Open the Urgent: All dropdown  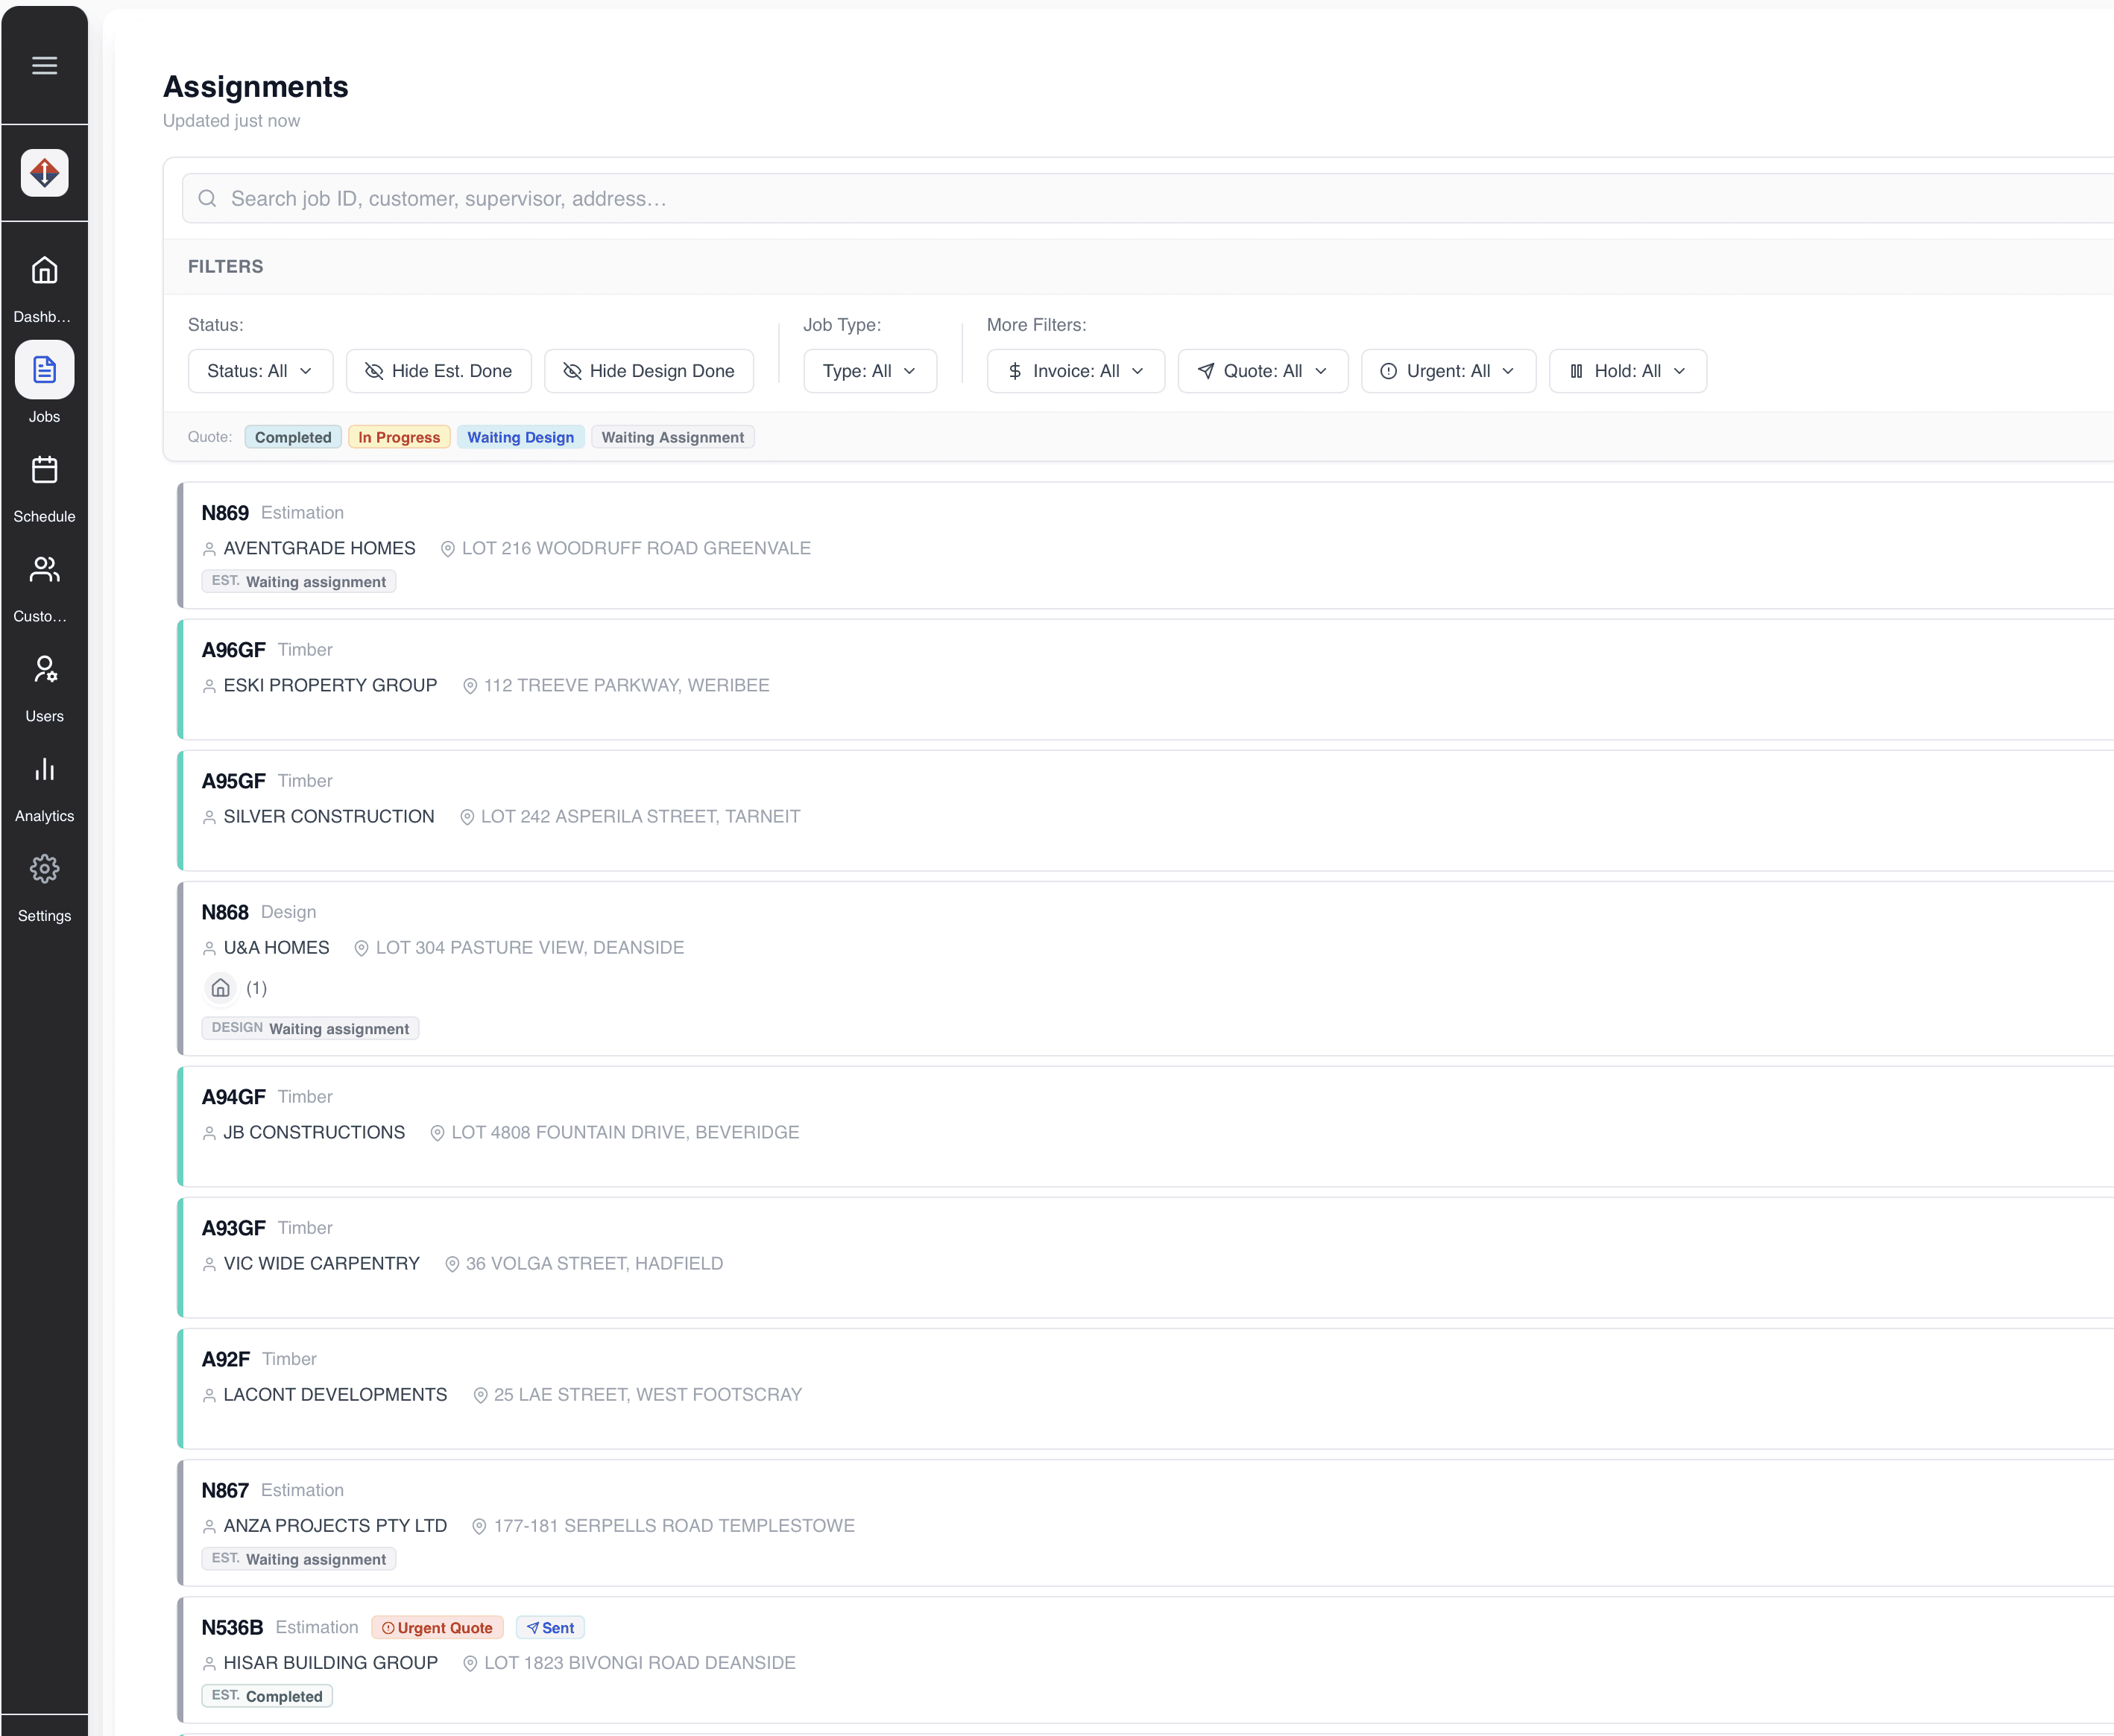click(1447, 371)
